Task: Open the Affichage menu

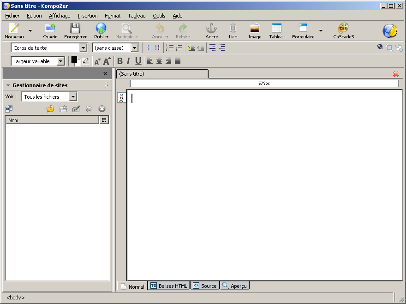Action: click(x=60, y=16)
